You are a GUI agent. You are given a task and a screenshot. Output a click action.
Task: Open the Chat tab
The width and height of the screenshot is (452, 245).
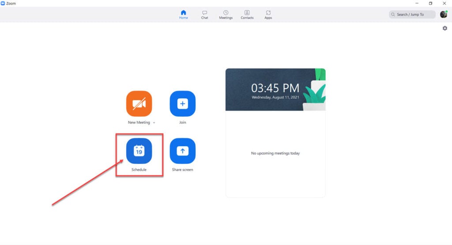pyautogui.click(x=204, y=15)
